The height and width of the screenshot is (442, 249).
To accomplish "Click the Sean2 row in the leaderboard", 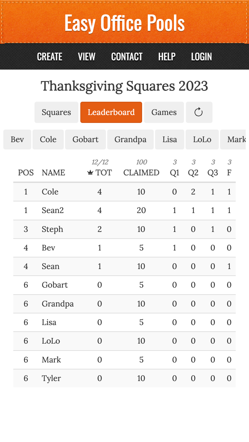I will (x=124, y=210).
